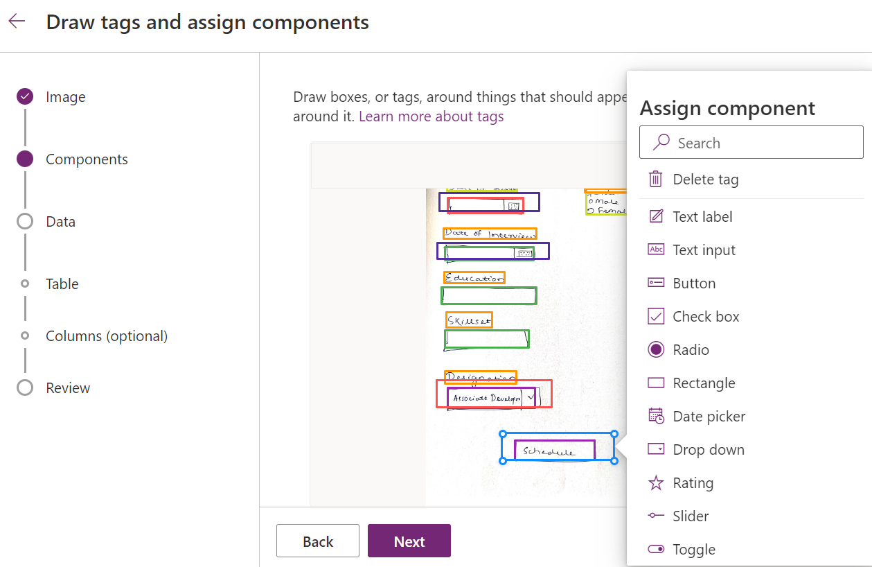Open the Data step in the left panel
872x567 pixels.
coord(61,221)
